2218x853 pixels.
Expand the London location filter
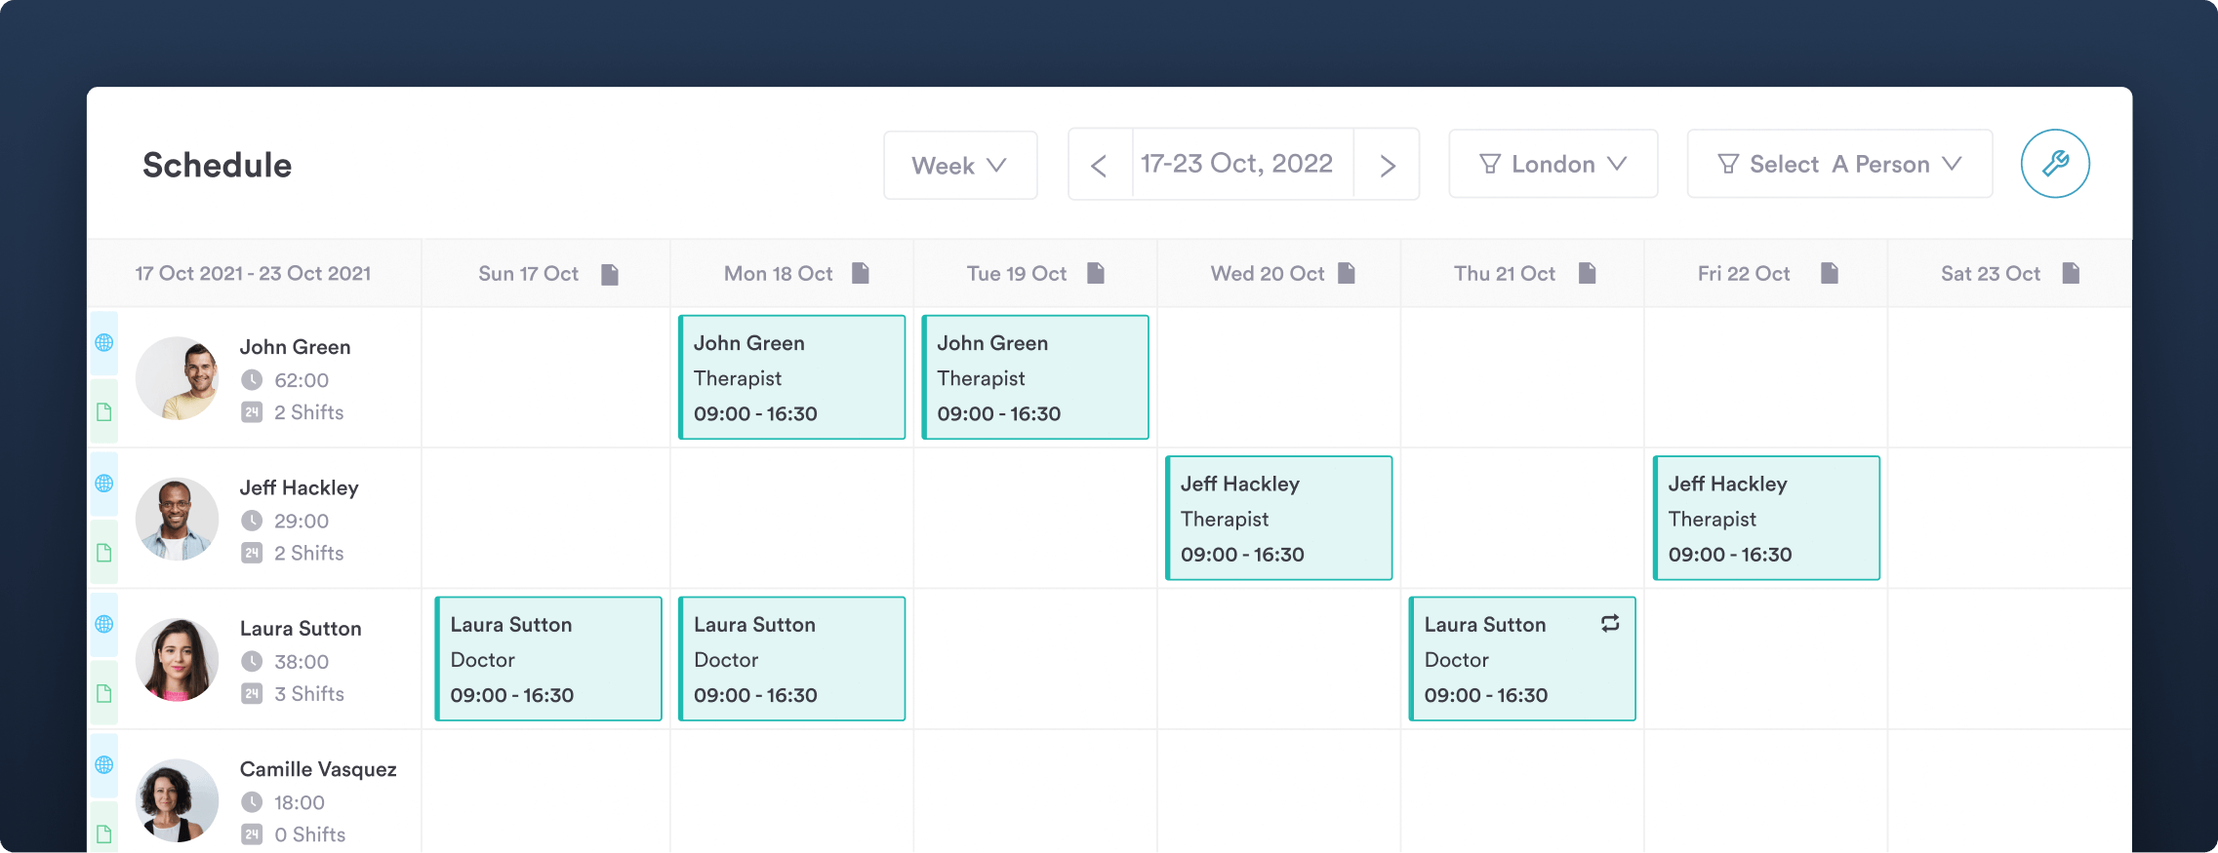pyautogui.click(x=1553, y=165)
